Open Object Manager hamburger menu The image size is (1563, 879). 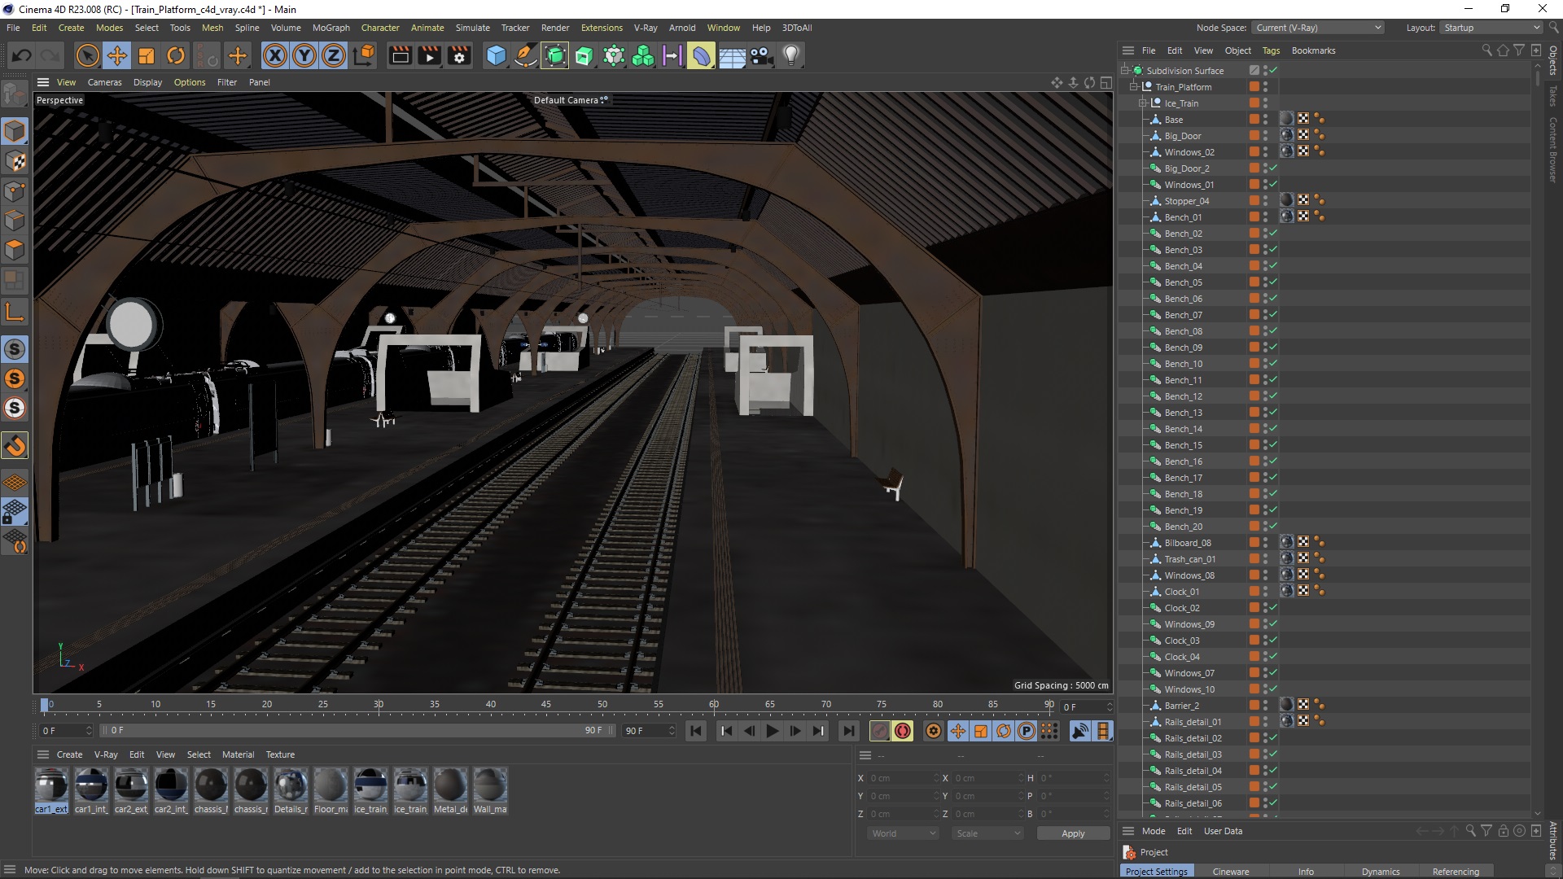tap(1128, 50)
